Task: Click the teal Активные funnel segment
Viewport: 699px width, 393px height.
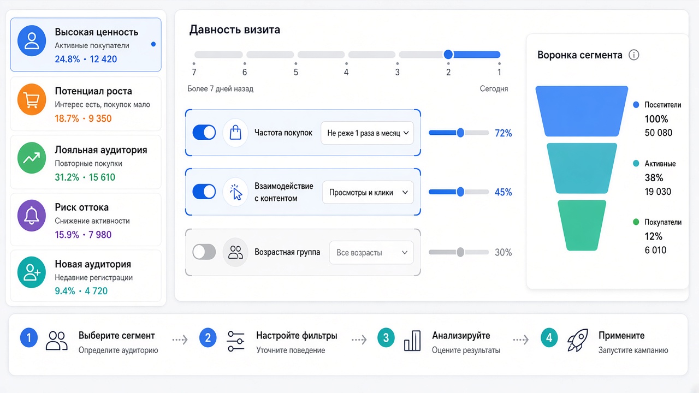Action: point(582,168)
